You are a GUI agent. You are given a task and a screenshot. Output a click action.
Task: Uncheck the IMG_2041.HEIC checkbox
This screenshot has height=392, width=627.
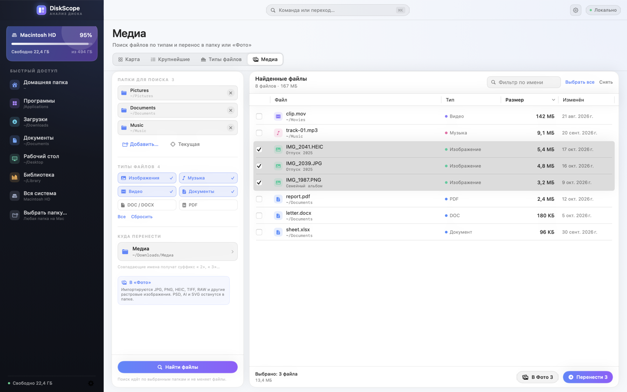[x=259, y=149]
